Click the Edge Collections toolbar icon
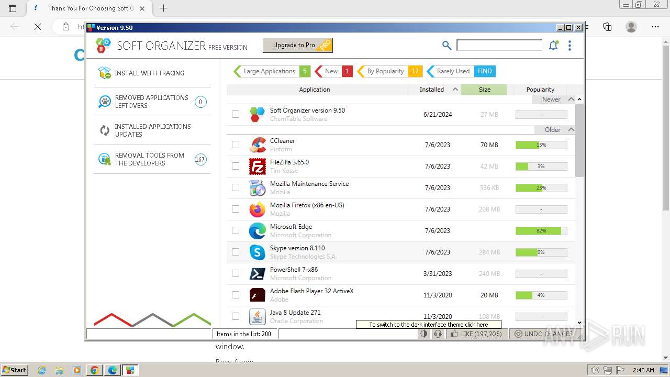 click(x=607, y=27)
